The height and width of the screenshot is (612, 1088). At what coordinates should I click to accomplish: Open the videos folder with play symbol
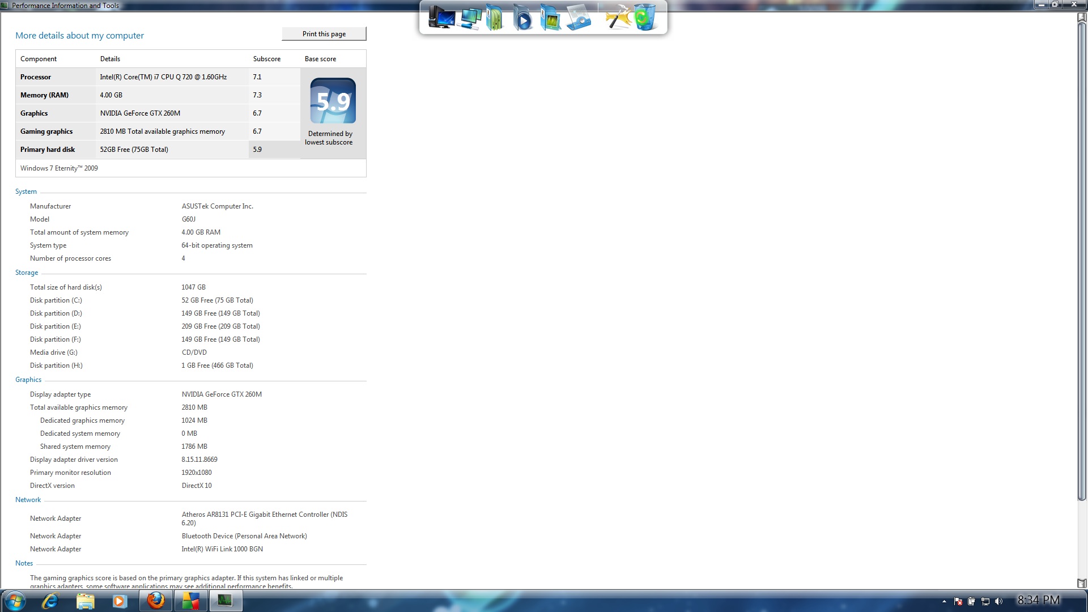522,18
